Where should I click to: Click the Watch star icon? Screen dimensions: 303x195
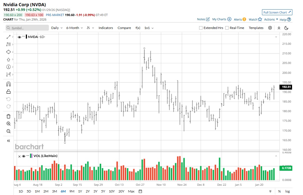[260, 19]
